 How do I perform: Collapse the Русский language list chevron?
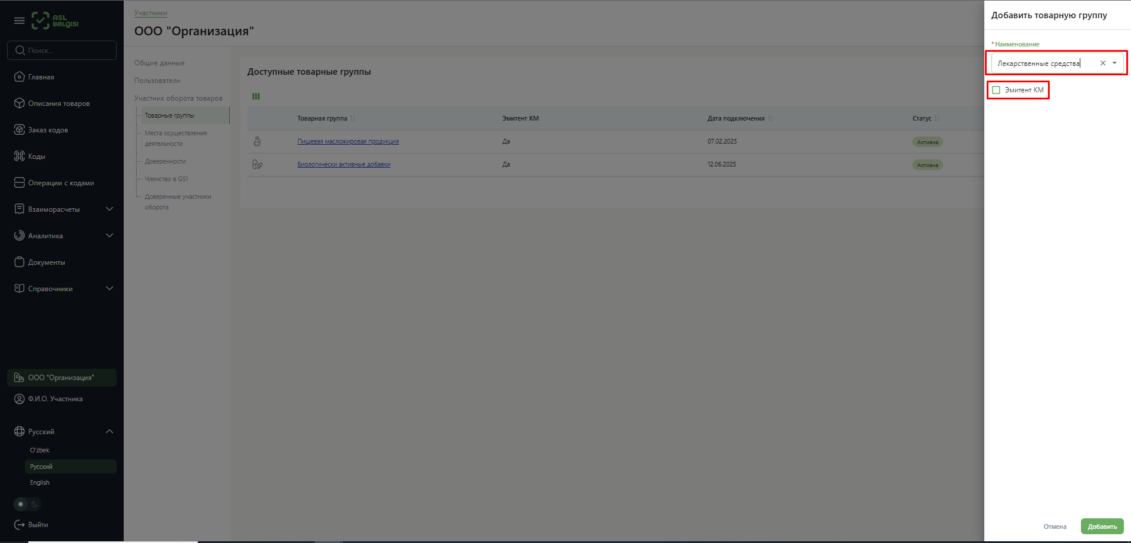(x=110, y=432)
